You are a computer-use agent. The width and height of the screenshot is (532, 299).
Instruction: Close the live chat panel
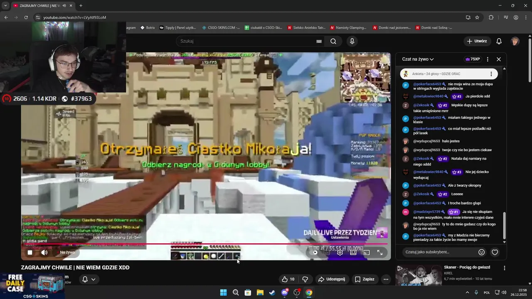pos(499,59)
